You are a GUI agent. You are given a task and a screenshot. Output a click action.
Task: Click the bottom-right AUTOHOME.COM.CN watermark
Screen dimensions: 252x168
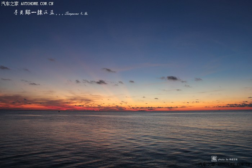pyautogui.click(x=234, y=165)
